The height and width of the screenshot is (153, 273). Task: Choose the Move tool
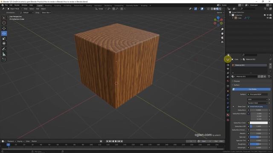pos(4,28)
